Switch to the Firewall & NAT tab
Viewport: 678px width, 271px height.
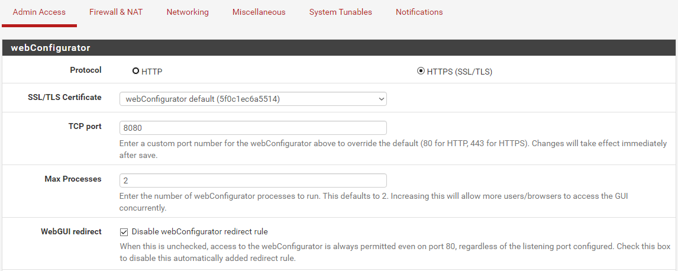pos(116,12)
